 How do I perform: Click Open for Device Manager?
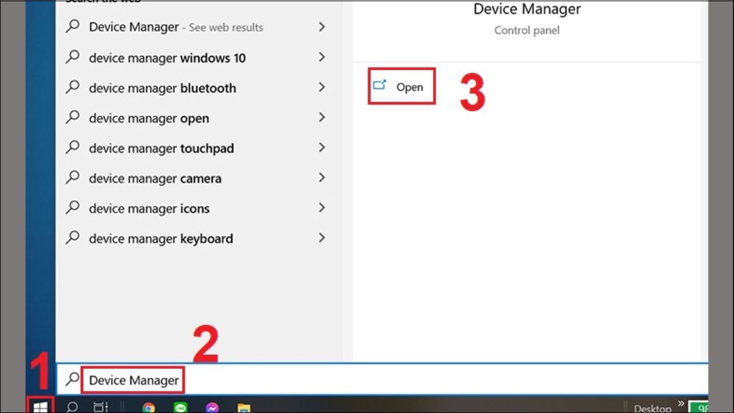(x=401, y=86)
